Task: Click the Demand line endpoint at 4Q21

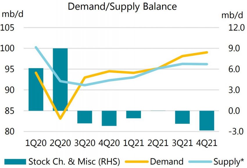Action: tap(207, 52)
